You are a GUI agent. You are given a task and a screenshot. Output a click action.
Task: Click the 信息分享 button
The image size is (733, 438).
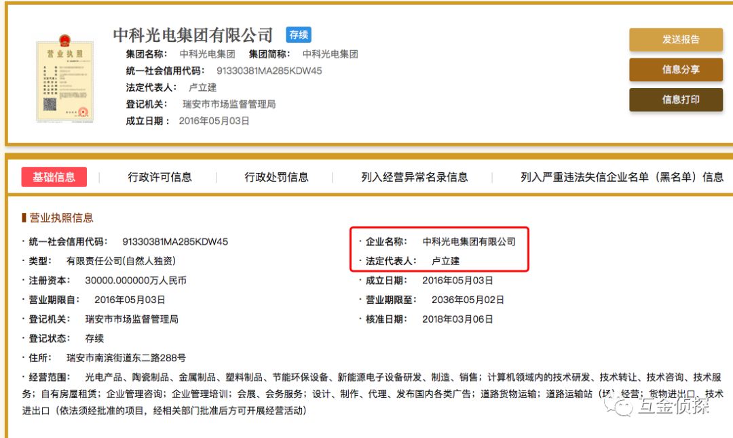tap(675, 70)
